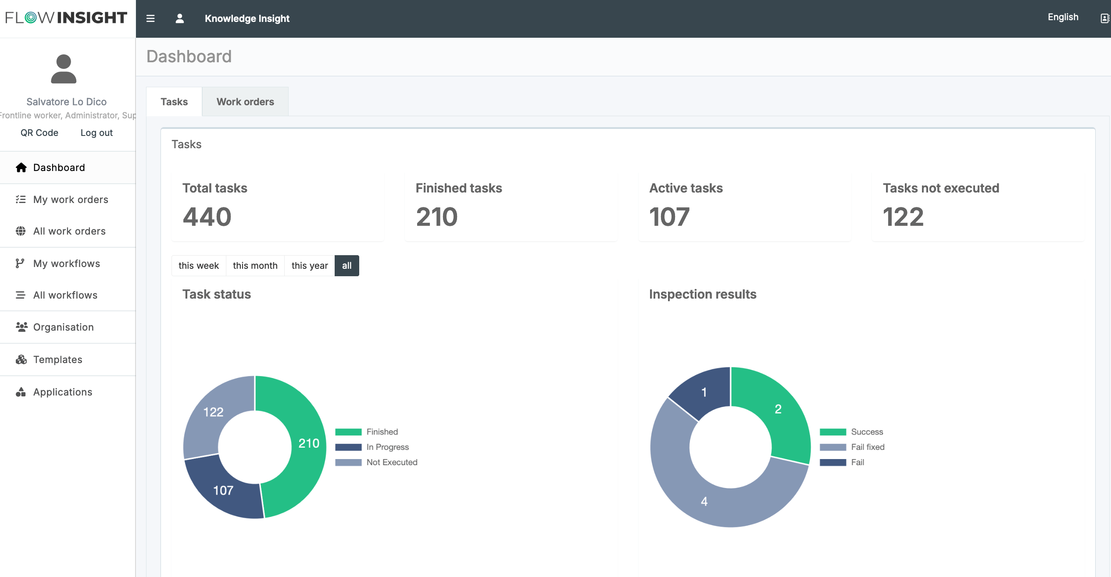The height and width of the screenshot is (577, 1111).
Task: Toggle the Finished legend color swatch
Action: click(x=348, y=432)
